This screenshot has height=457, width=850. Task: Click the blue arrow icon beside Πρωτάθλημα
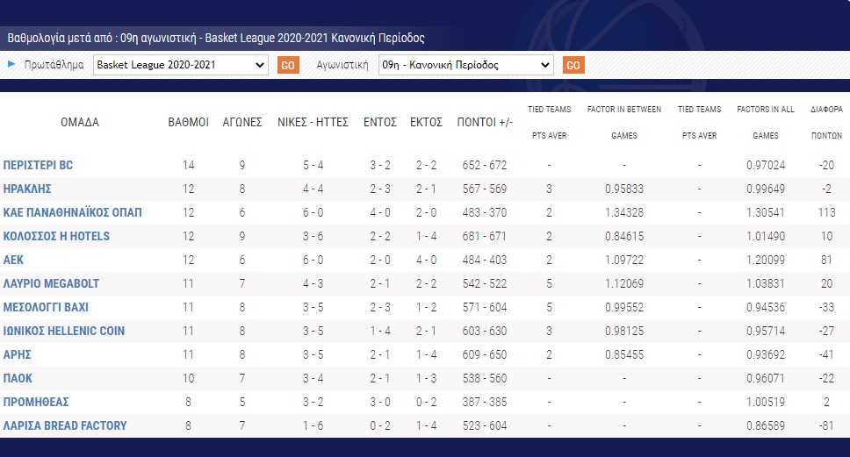coord(11,64)
